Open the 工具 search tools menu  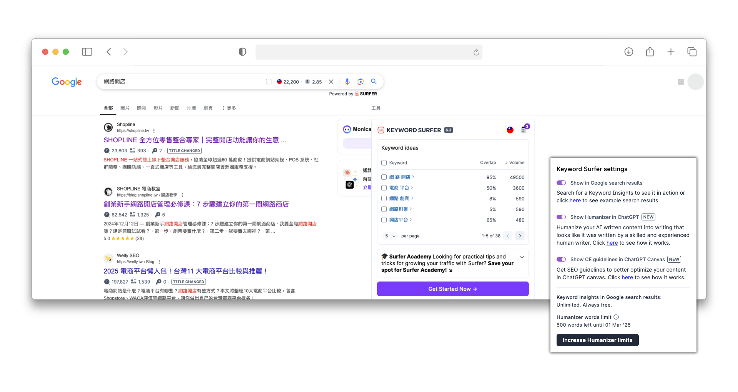pyautogui.click(x=376, y=108)
